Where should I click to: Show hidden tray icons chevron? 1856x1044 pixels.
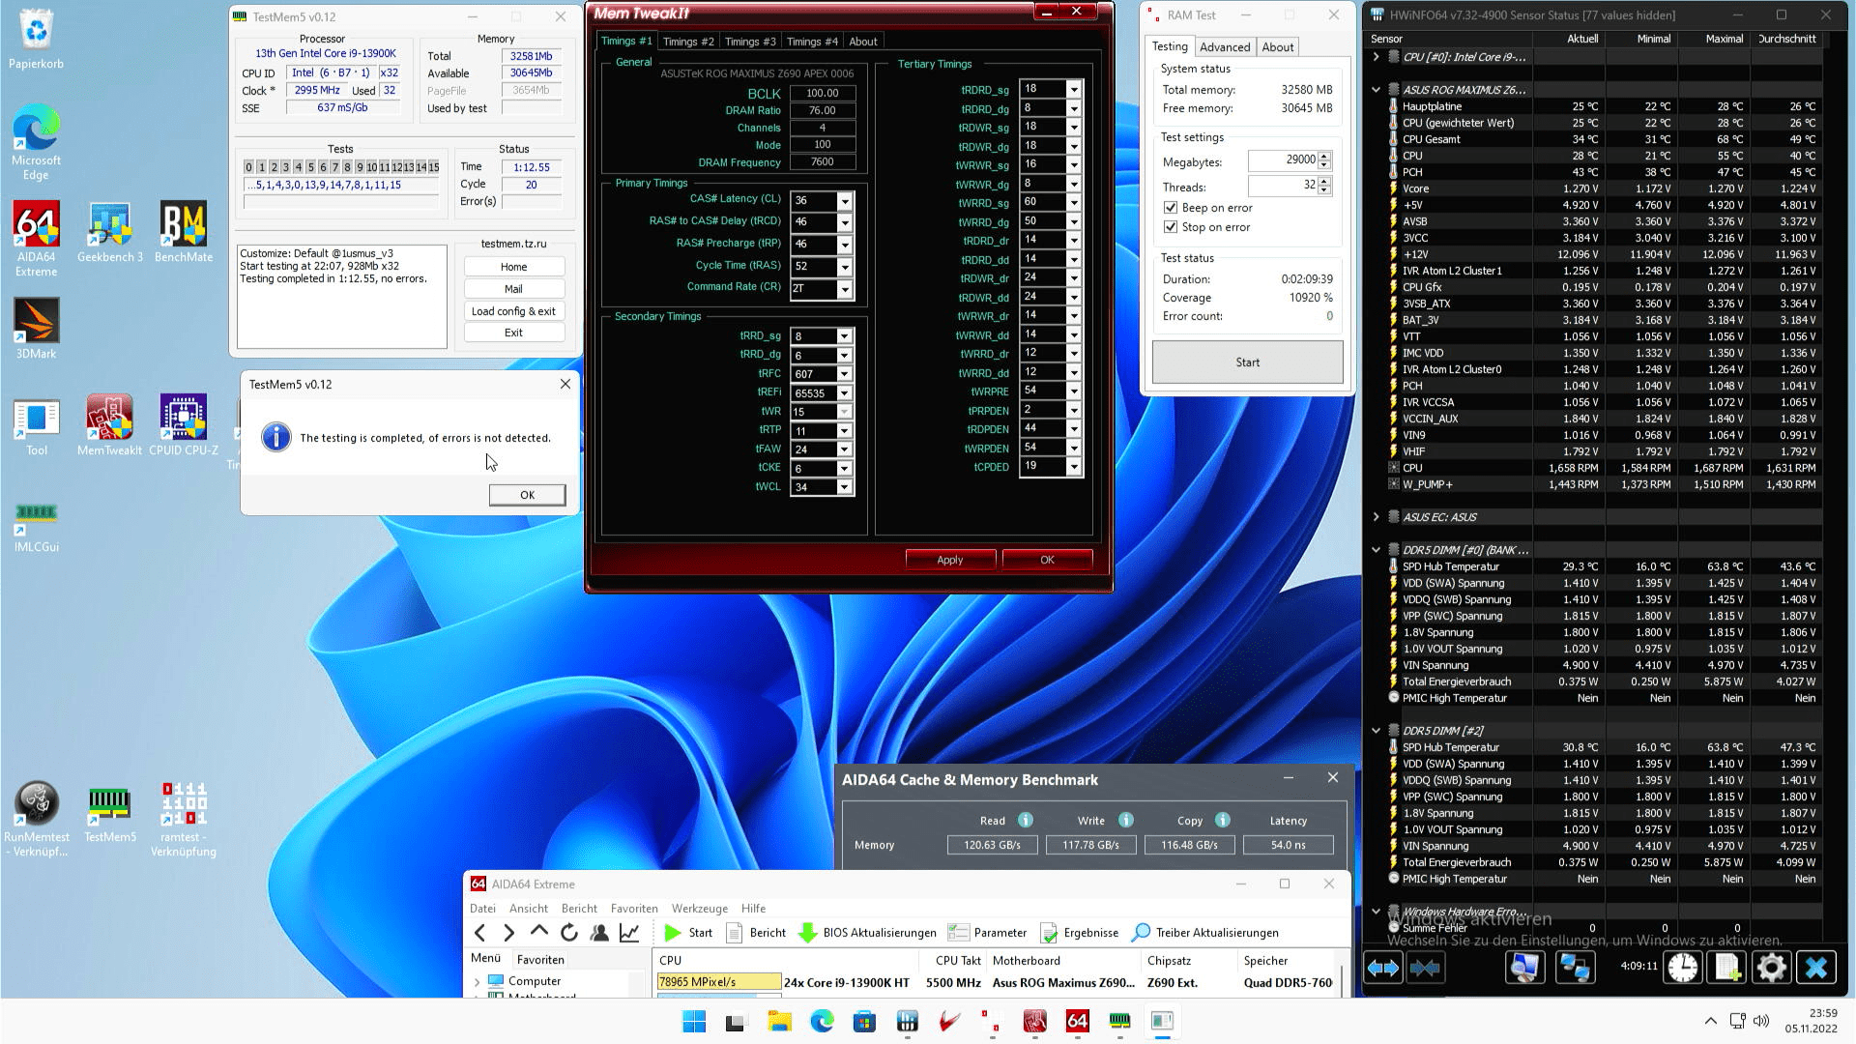(x=1710, y=1021)
